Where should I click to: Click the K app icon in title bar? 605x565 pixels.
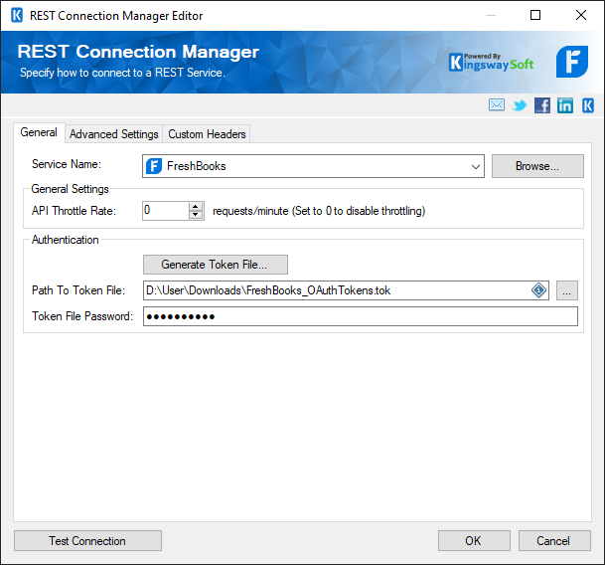(x=17, y=16)
